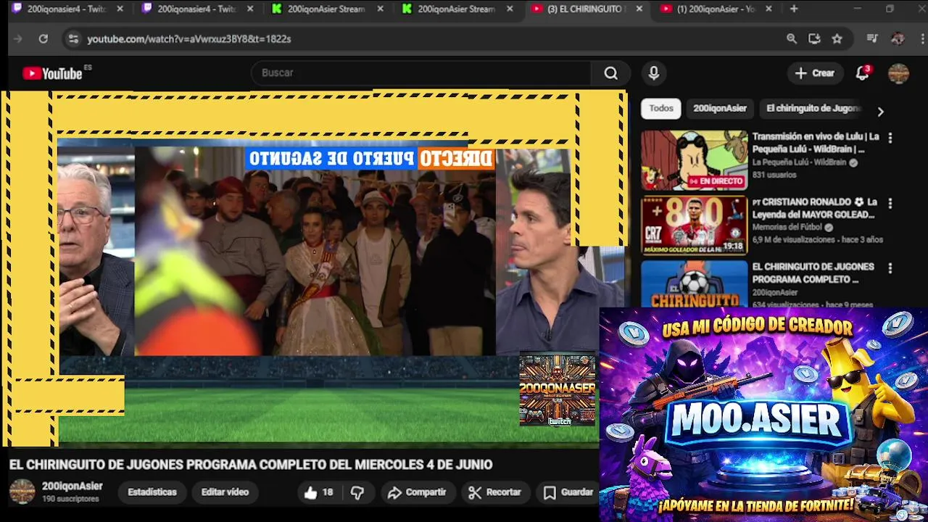928x522 pixels.
Task: Click YouTube search magnifier button
Action: tap(611, 73)
